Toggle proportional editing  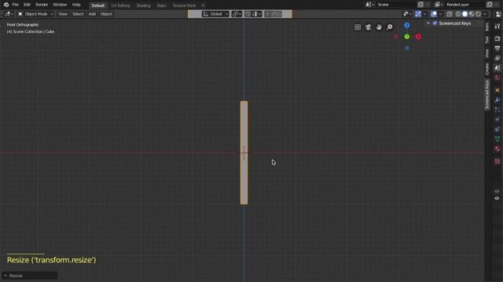coord(267,14)
